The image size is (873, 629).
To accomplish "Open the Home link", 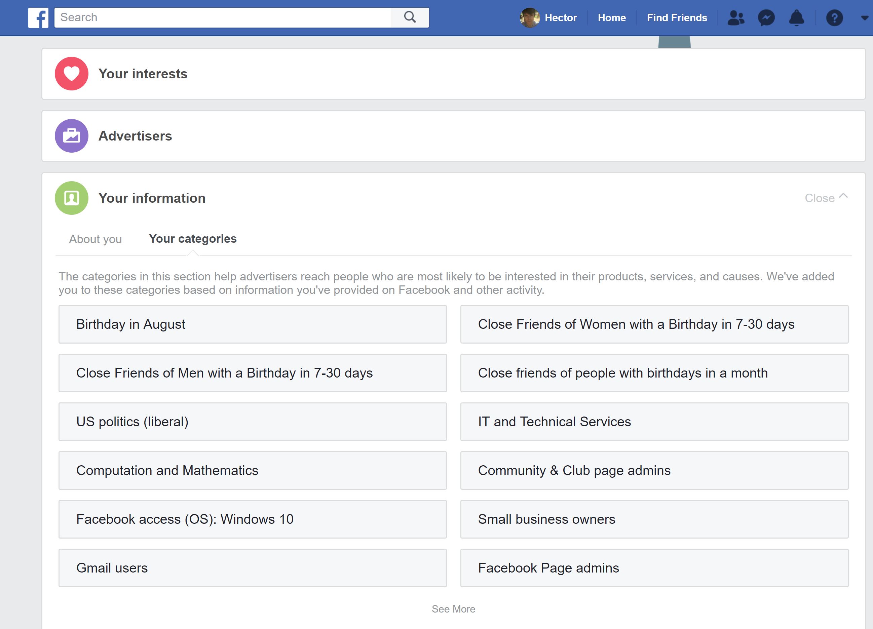I will 612,18.
